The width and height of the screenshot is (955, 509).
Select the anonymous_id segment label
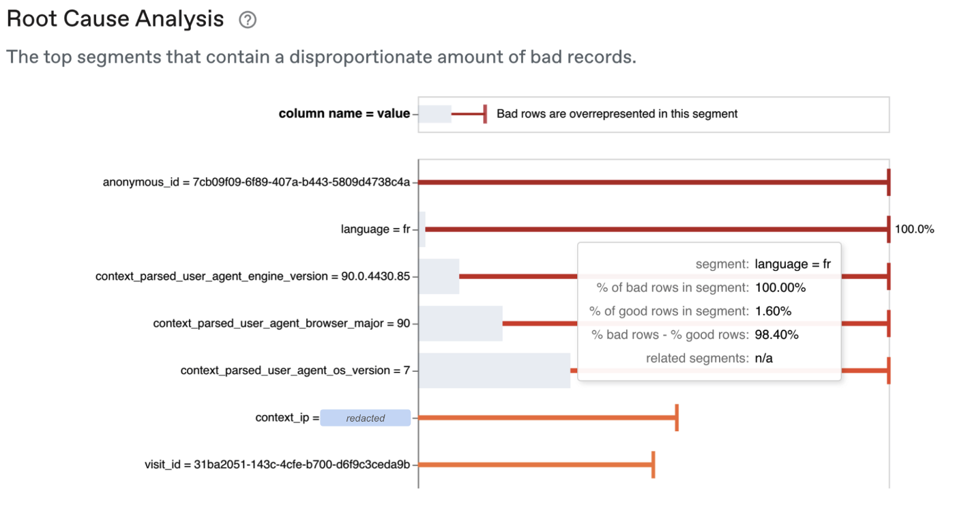point(256,182)
